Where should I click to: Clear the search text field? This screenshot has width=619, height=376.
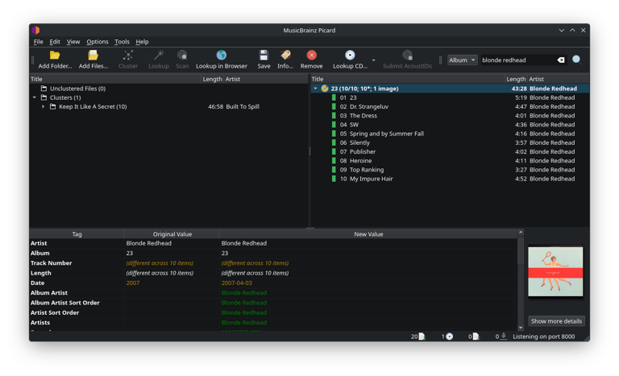point(561,60)
